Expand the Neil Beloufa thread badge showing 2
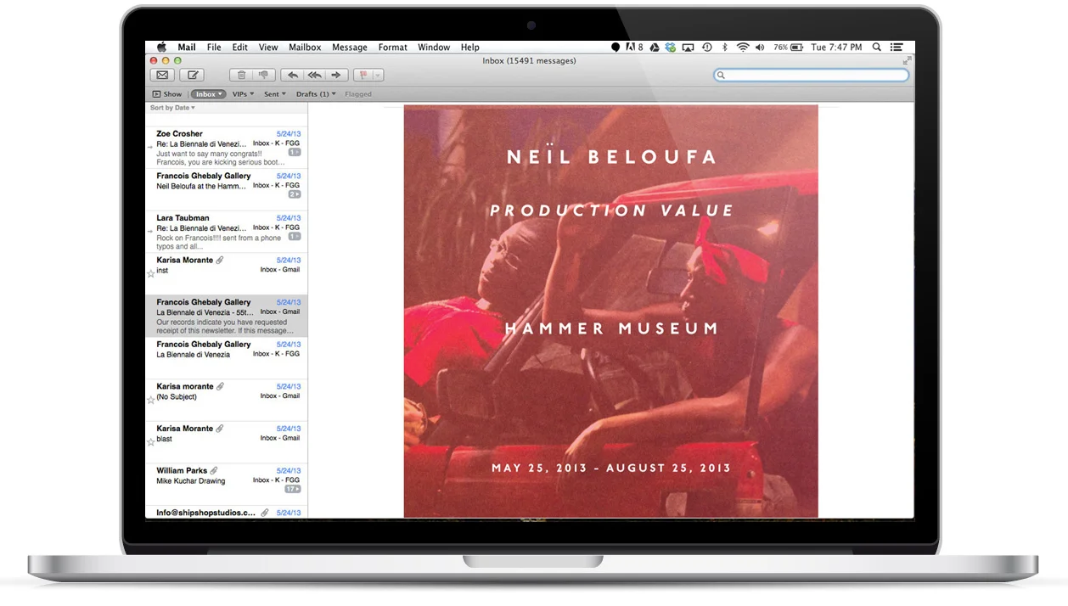Screen dimensions: 1068x606 point(294,194)
